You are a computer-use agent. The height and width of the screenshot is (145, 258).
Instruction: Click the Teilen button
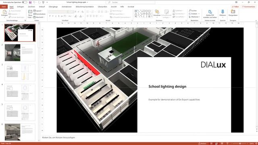click(x=235, y=7)
